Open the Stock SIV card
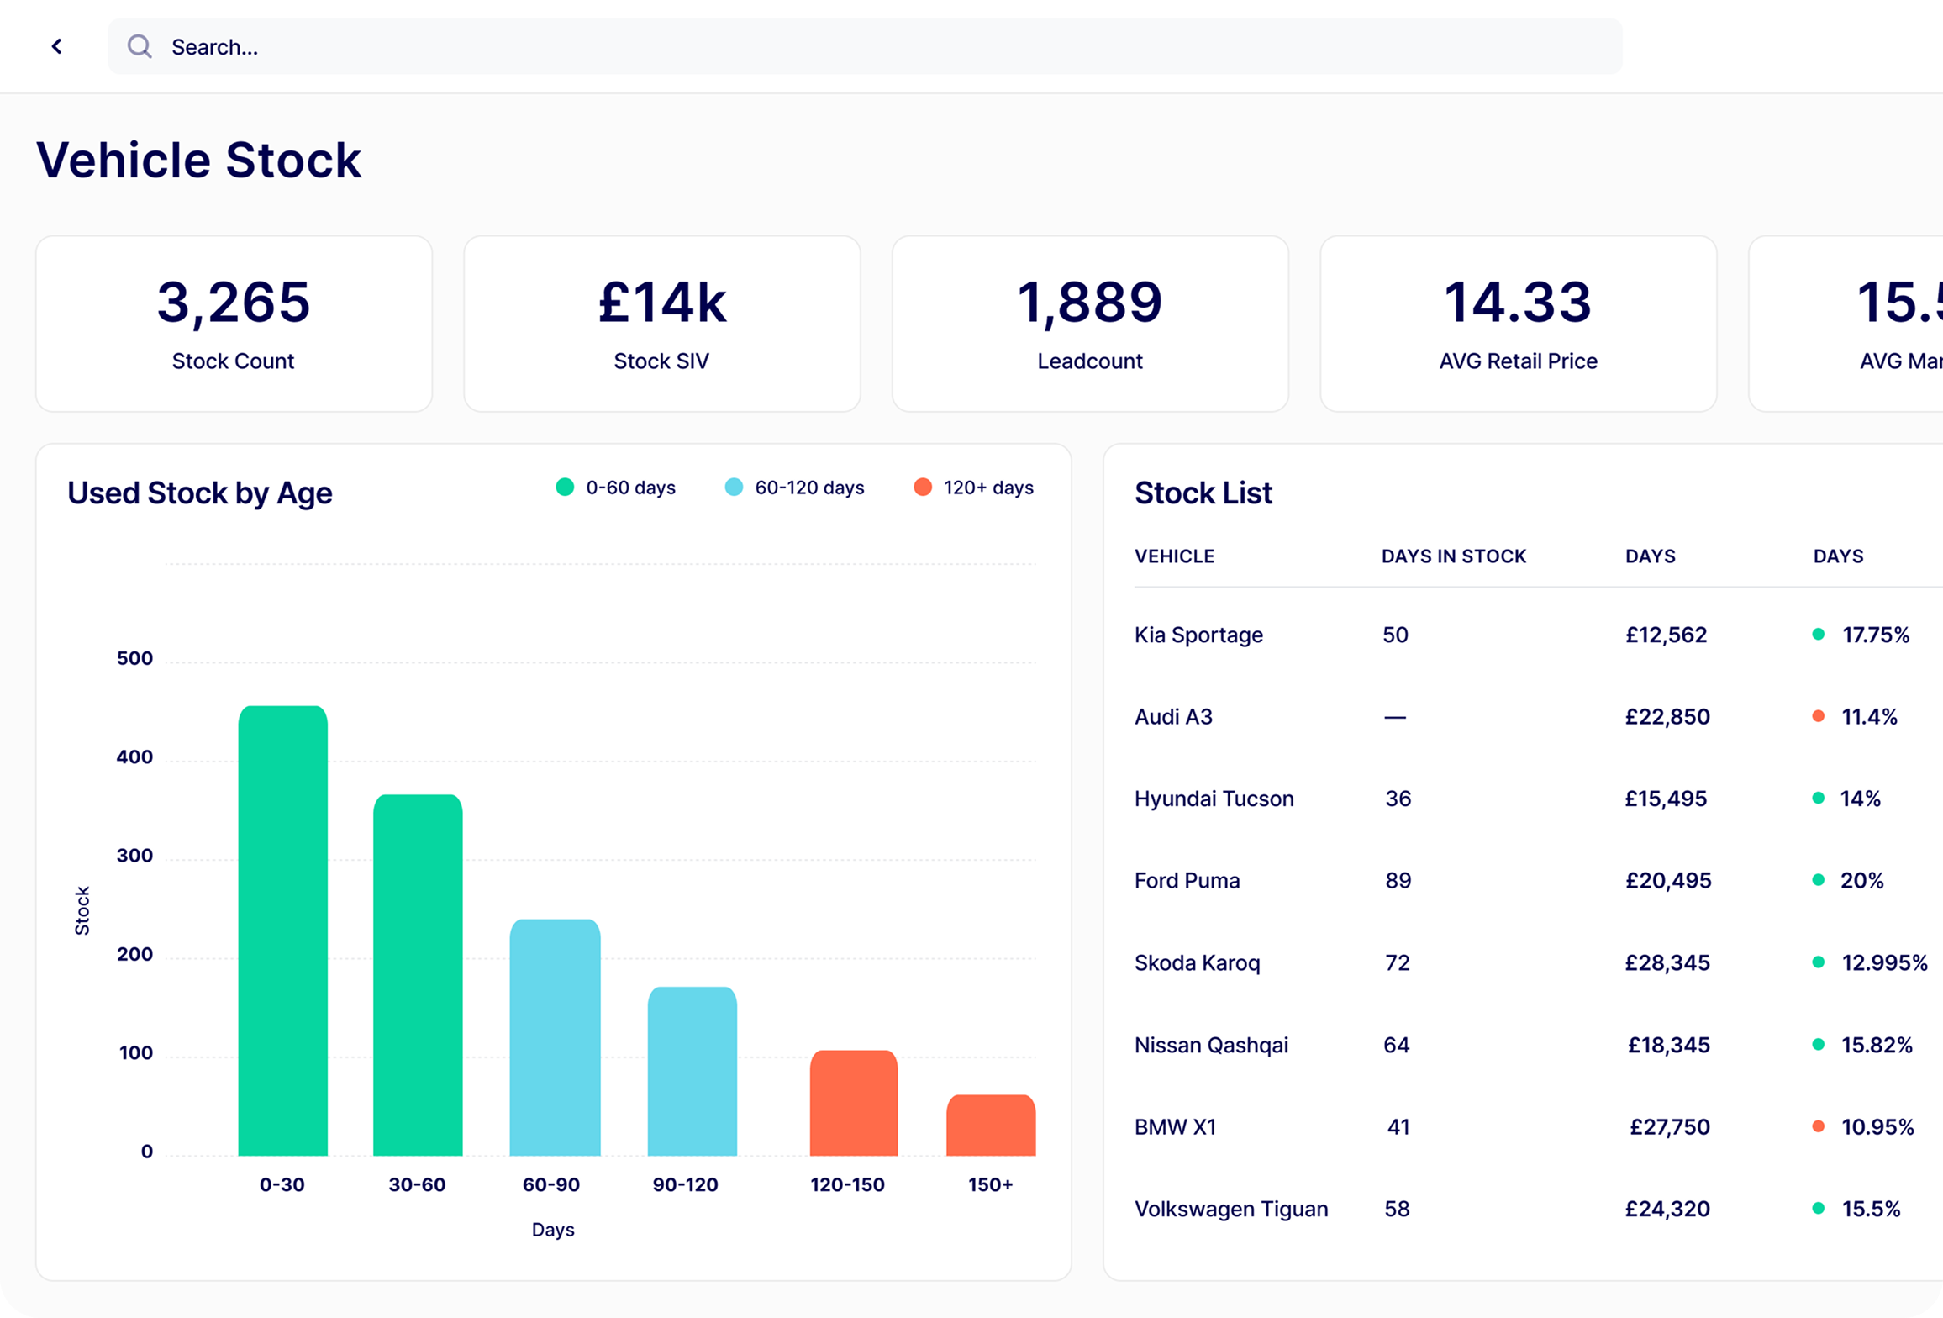The width and height of the screenshot is (1943, 1318). tap(661, 324)
